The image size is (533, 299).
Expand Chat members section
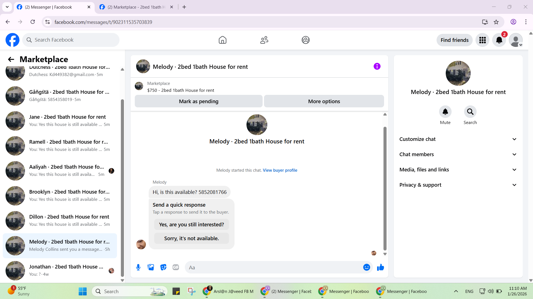458,154
